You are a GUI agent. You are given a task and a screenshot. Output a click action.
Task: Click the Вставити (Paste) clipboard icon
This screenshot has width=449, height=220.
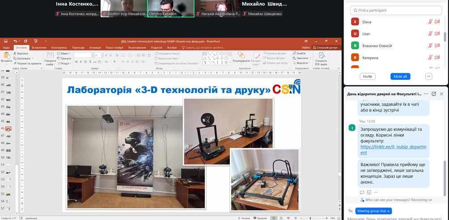[x=6, y=55]
